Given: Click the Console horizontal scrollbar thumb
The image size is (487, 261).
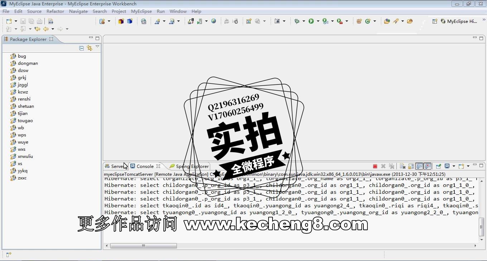Looking at the screenshot, I should pyautogui.click(x=144, y=246).
